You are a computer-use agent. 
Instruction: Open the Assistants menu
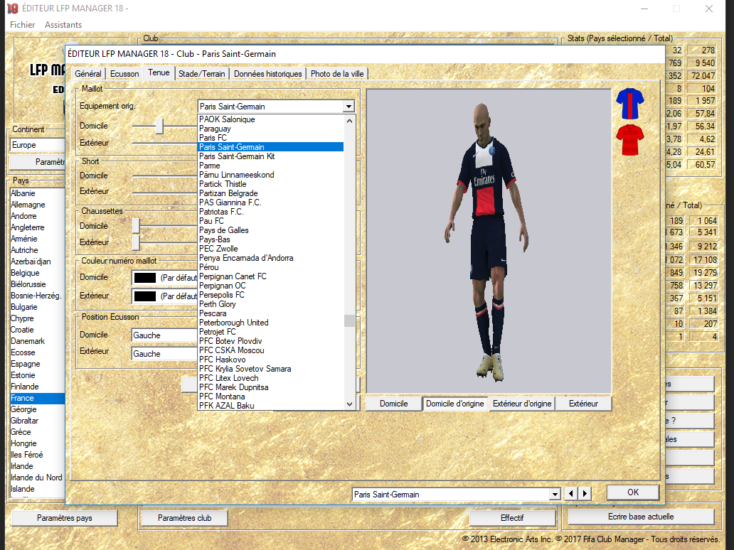tap(63, 25)
